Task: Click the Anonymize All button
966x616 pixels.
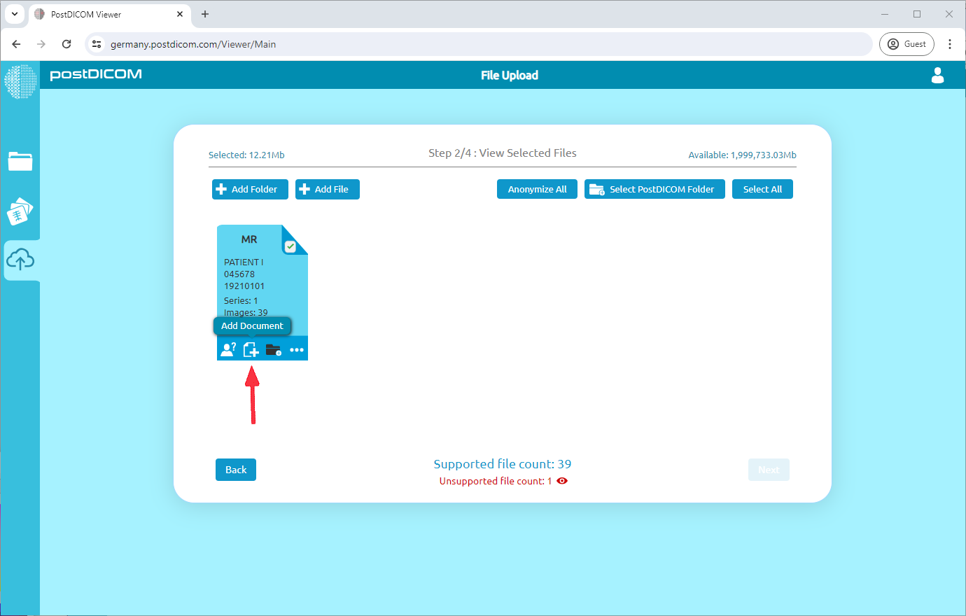Action: pyautogui.click(x=537, y=189)
